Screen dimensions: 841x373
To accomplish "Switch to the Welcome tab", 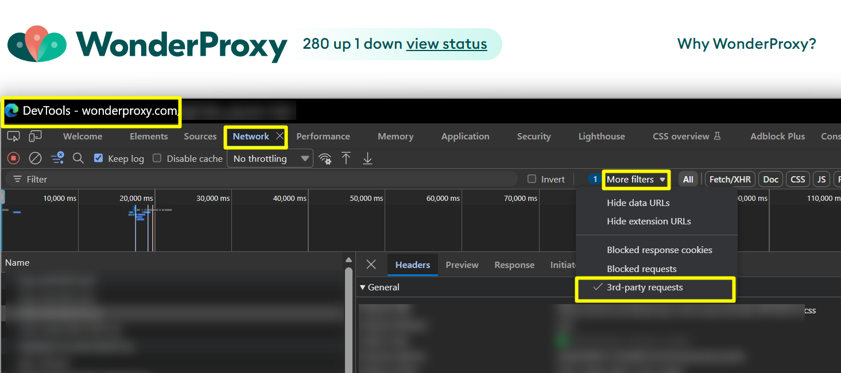I will coord(83,136).
